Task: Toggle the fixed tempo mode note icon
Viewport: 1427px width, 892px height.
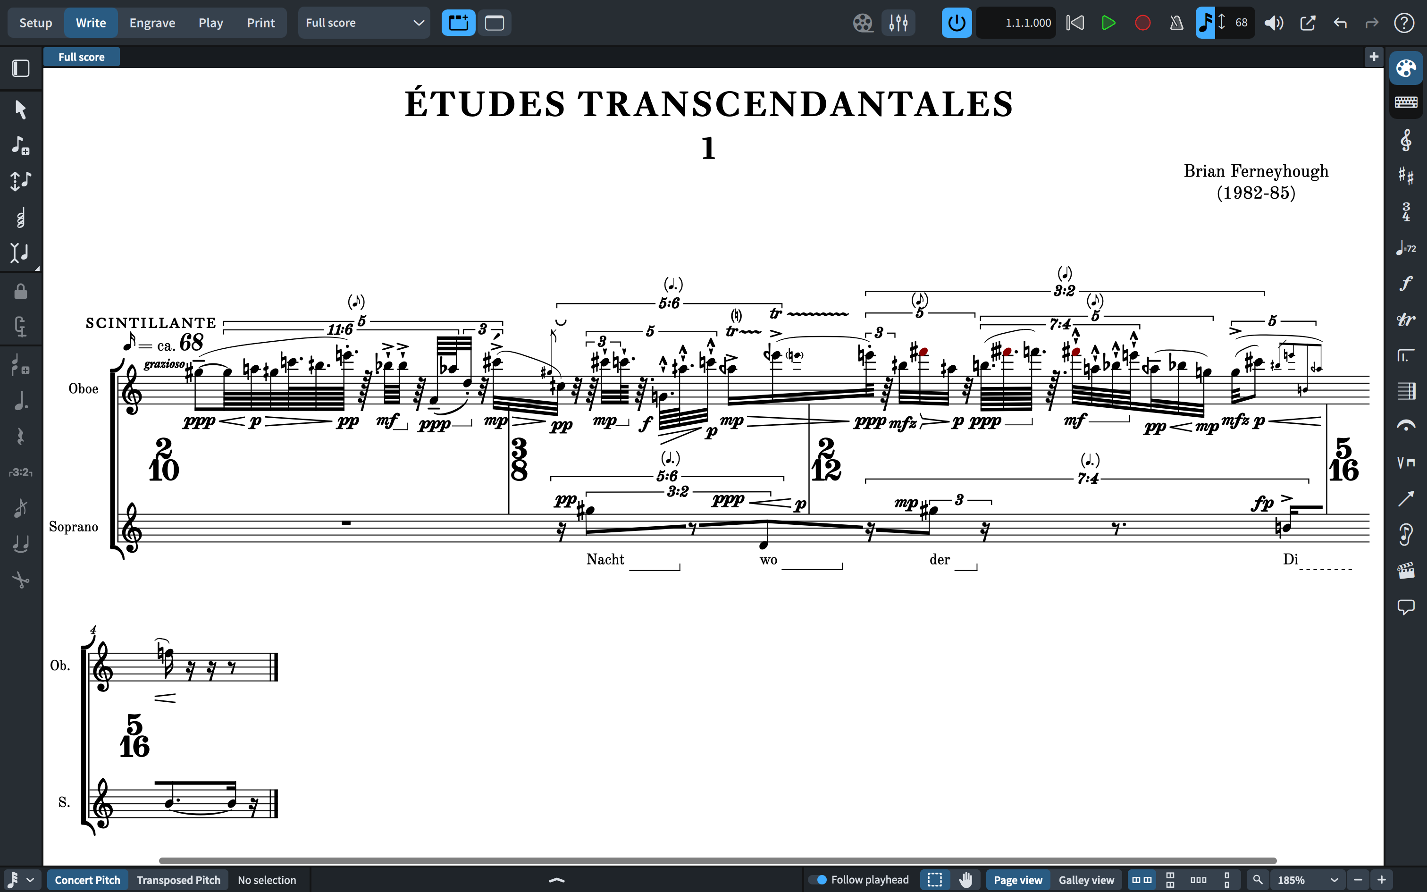Action: click(1205, 23)
